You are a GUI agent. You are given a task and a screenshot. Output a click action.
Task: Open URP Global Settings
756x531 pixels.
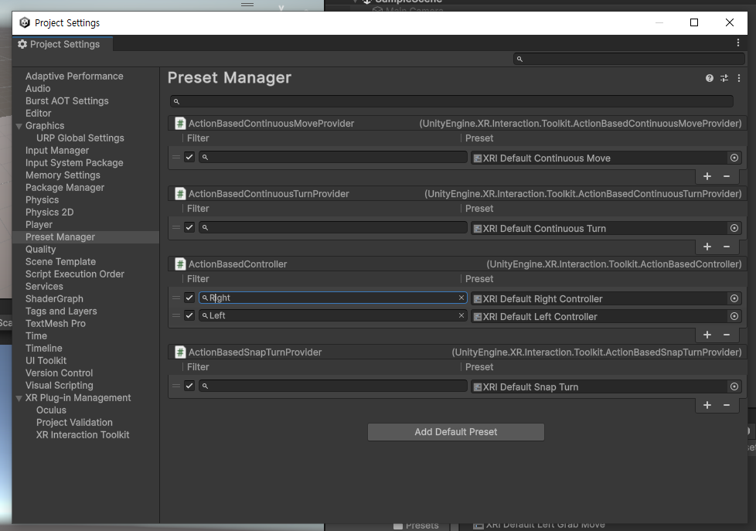tap(80, 138)
